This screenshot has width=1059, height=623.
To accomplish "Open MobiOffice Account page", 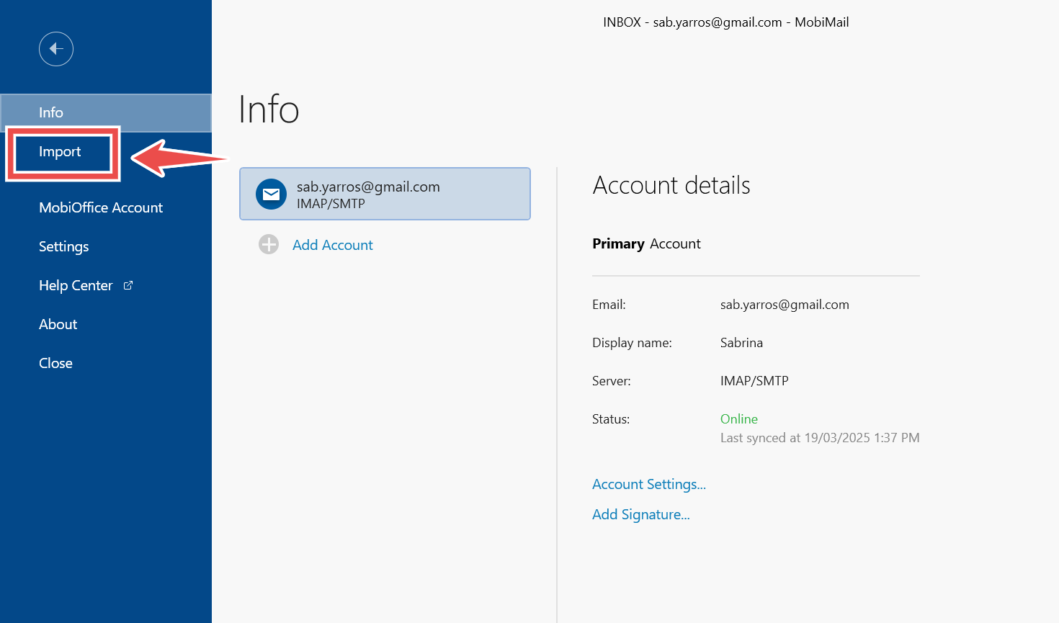I will 101,207.
